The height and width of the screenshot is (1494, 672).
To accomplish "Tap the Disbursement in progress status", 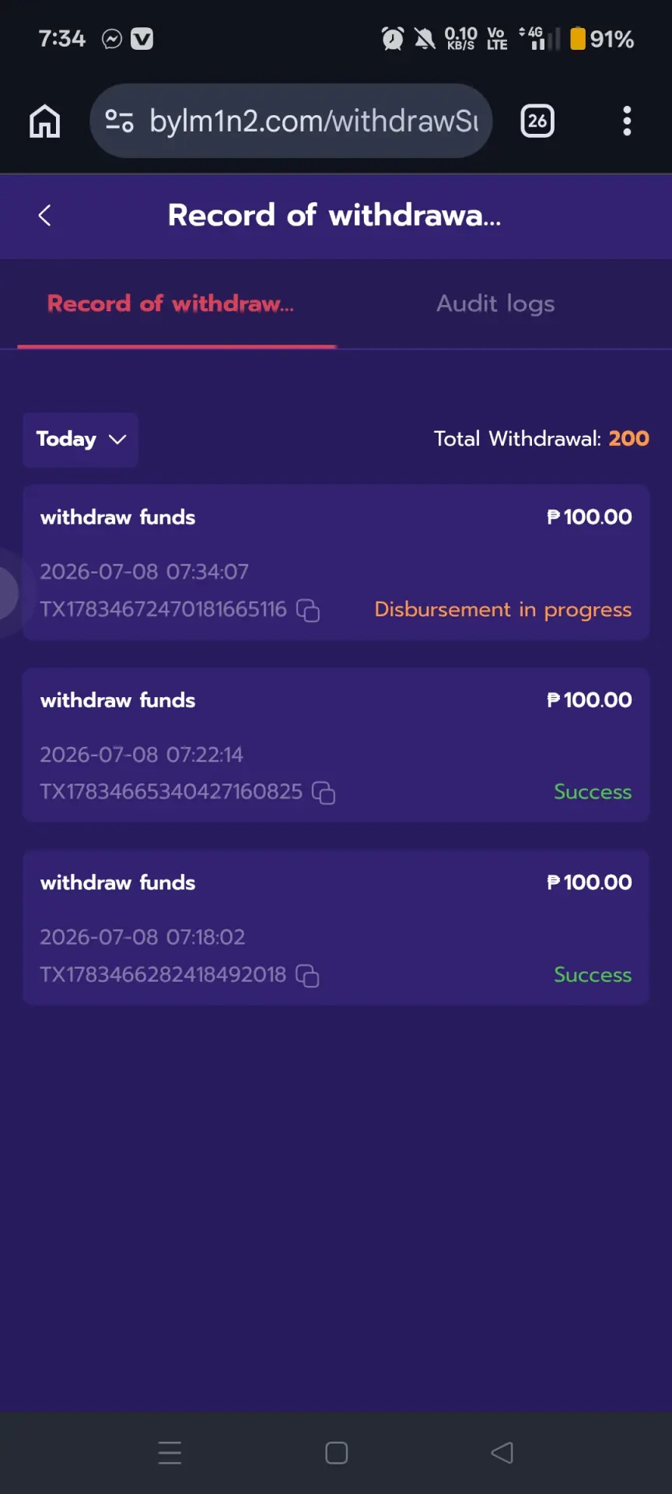I will coord(503,609).
